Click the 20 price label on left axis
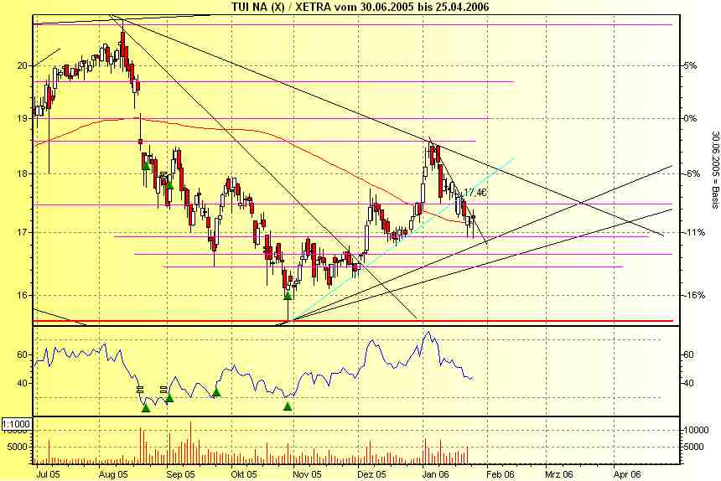Viewport: 721px width, 481px height. pos(23,65)
